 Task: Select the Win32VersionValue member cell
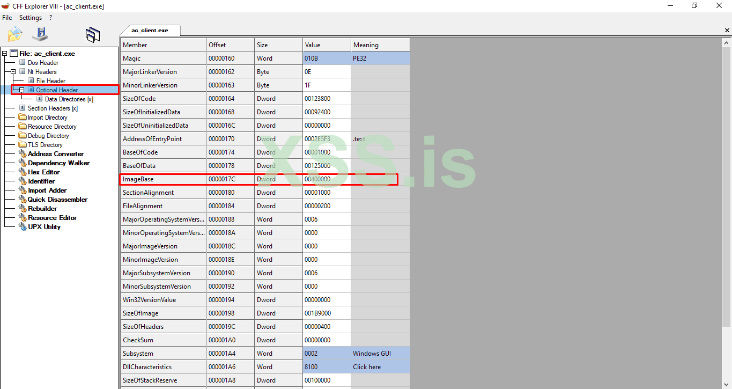coord(164,300)
